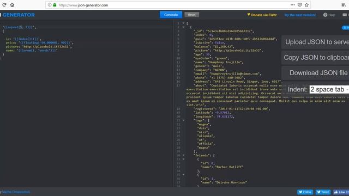Click the "gender": "male" line

click(208, 66)
